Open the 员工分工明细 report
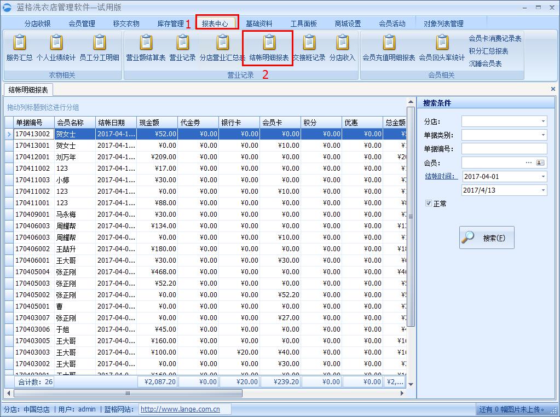The height and width of the screenshot is (417, 560). (x=99, y=49)
